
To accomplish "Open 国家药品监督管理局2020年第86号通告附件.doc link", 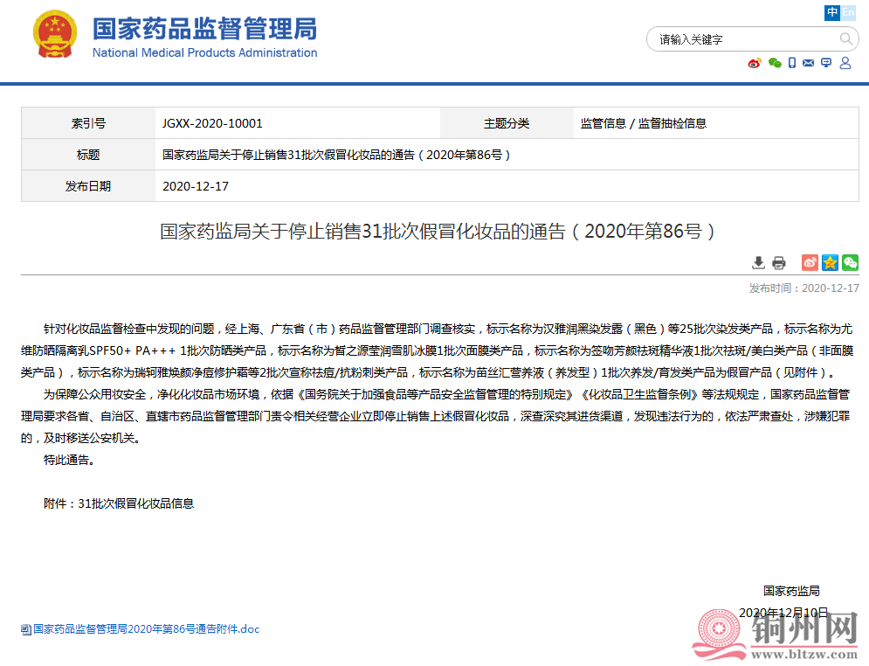I will click(147, 628).
